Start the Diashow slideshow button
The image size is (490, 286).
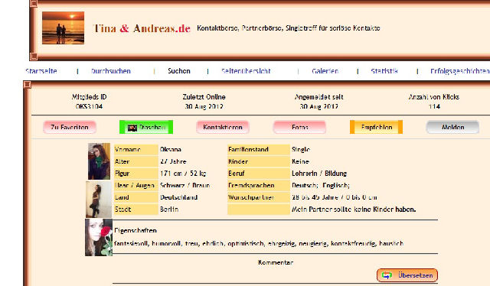point(146,127)
